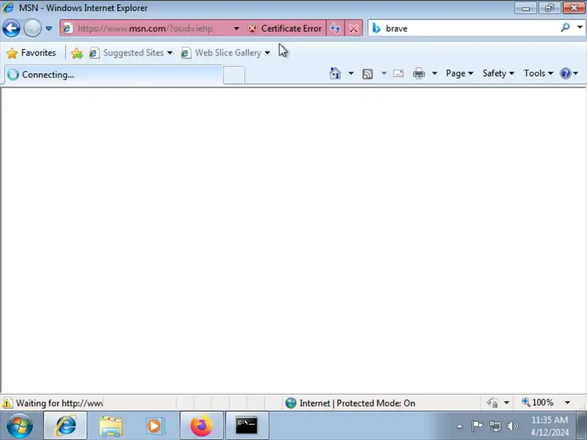Open the search provider dropdown arrow
This screenshot has height=440, width=587.
580,27
